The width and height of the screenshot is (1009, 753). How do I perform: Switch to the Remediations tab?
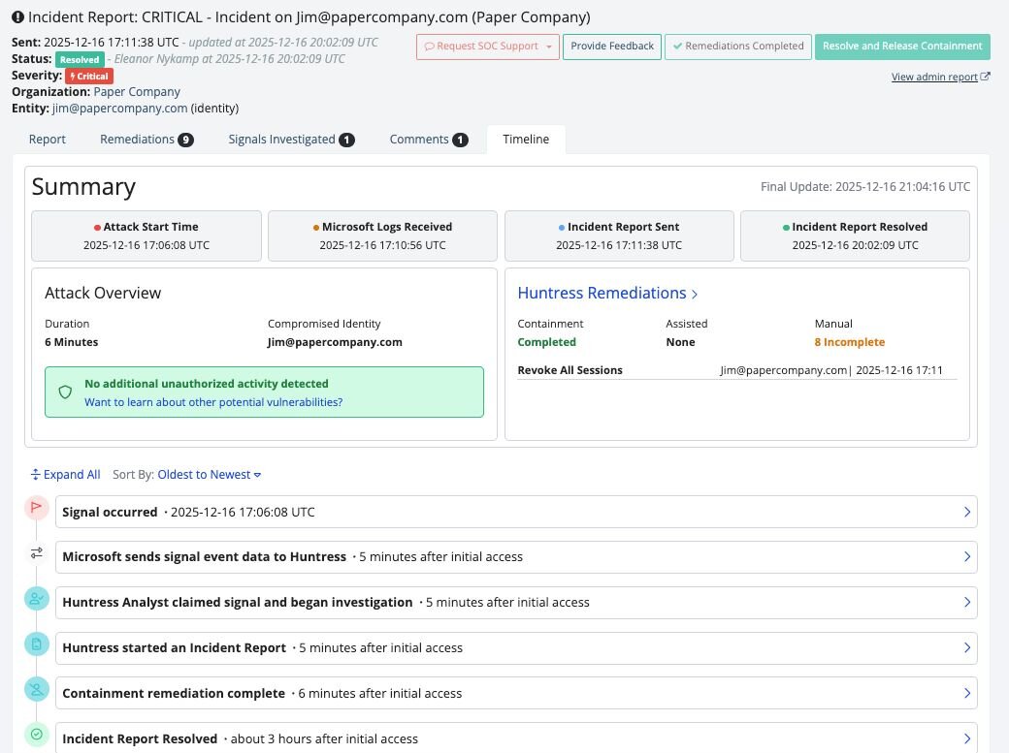146,140
